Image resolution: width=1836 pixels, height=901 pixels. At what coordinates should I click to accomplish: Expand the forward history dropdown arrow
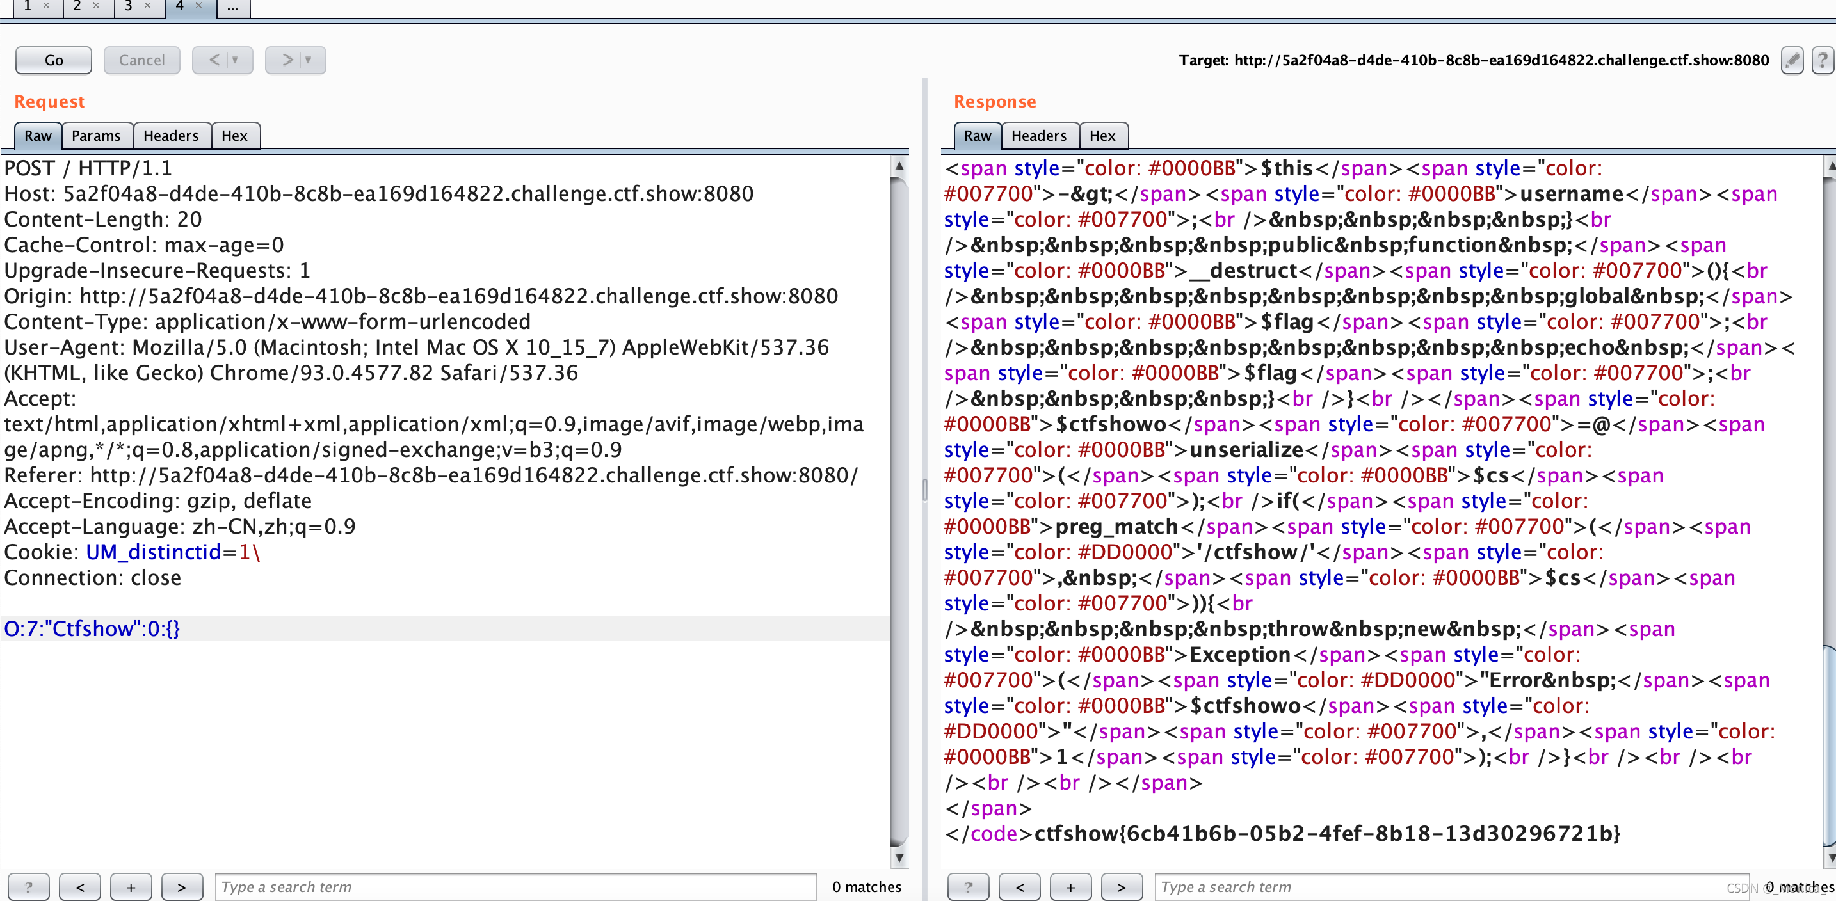pos(309,61)
